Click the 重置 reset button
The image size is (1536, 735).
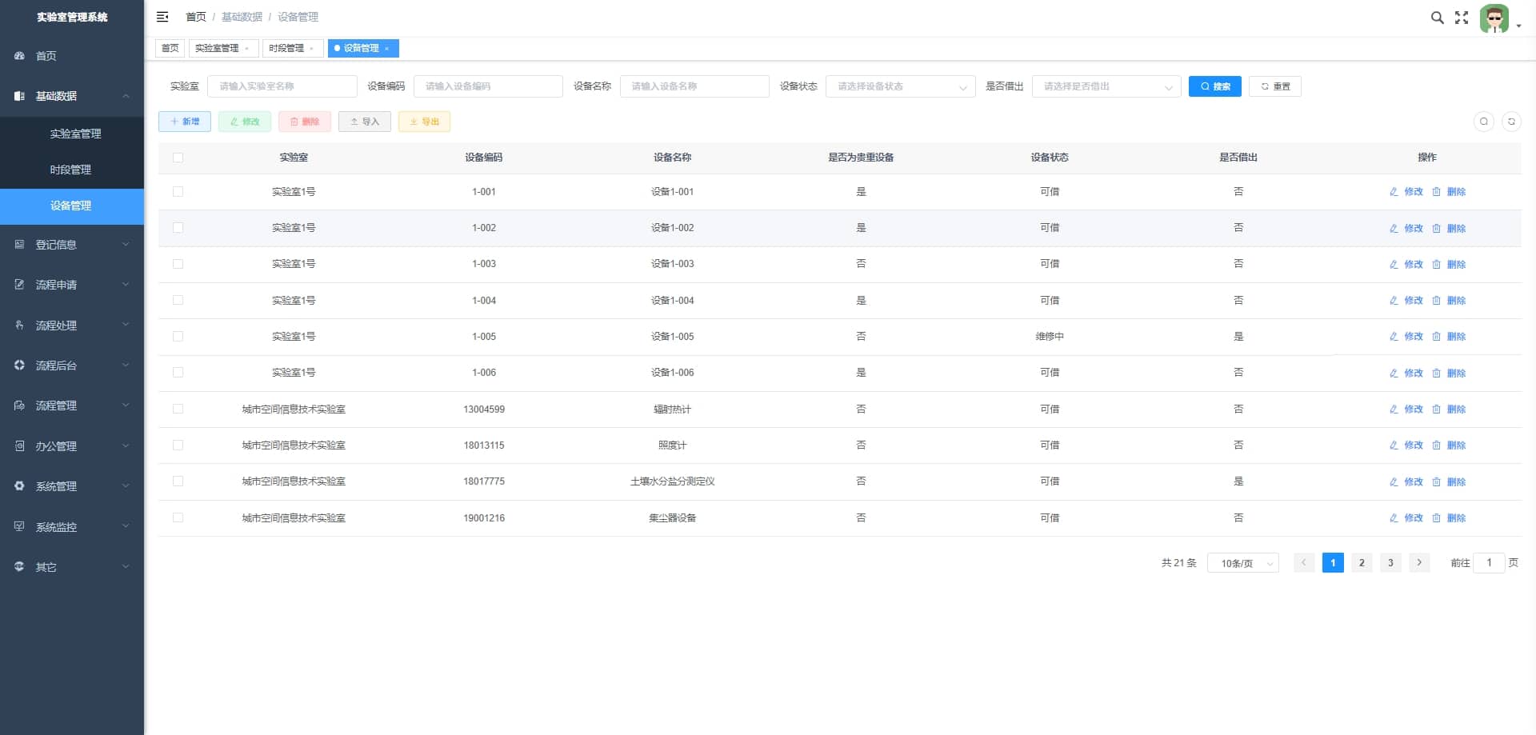pos(1275,86)
